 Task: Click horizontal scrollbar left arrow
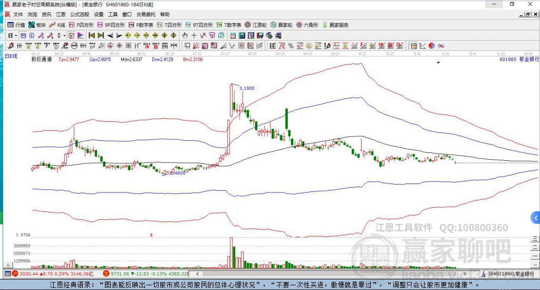(x=197, y=274)
